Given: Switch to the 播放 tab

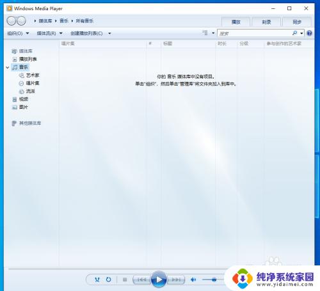Looking at the screenshot, I should [236, 22].
